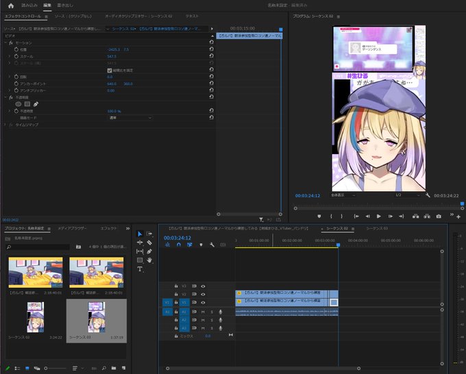Open playback resolution 1/2 dropdown
The width and height of the screenshot is (466, 374).
pos(407,195)
